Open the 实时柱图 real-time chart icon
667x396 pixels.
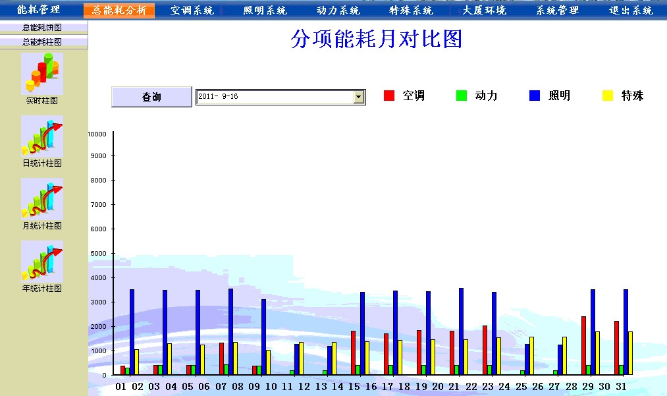tap(42, 74)
